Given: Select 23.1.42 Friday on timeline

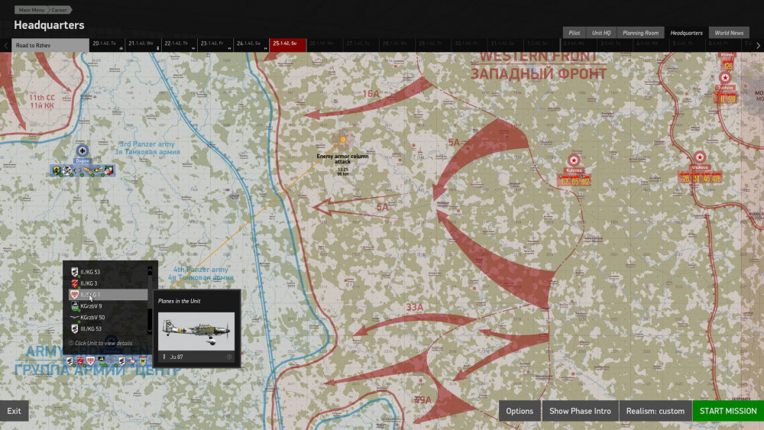Looking at the screenshot, I should [x=215, y=45].
